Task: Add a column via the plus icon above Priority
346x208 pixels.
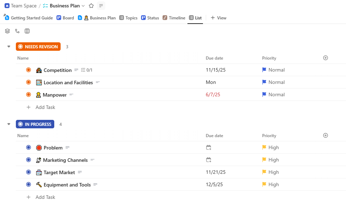Action: (x=326, y=58)
